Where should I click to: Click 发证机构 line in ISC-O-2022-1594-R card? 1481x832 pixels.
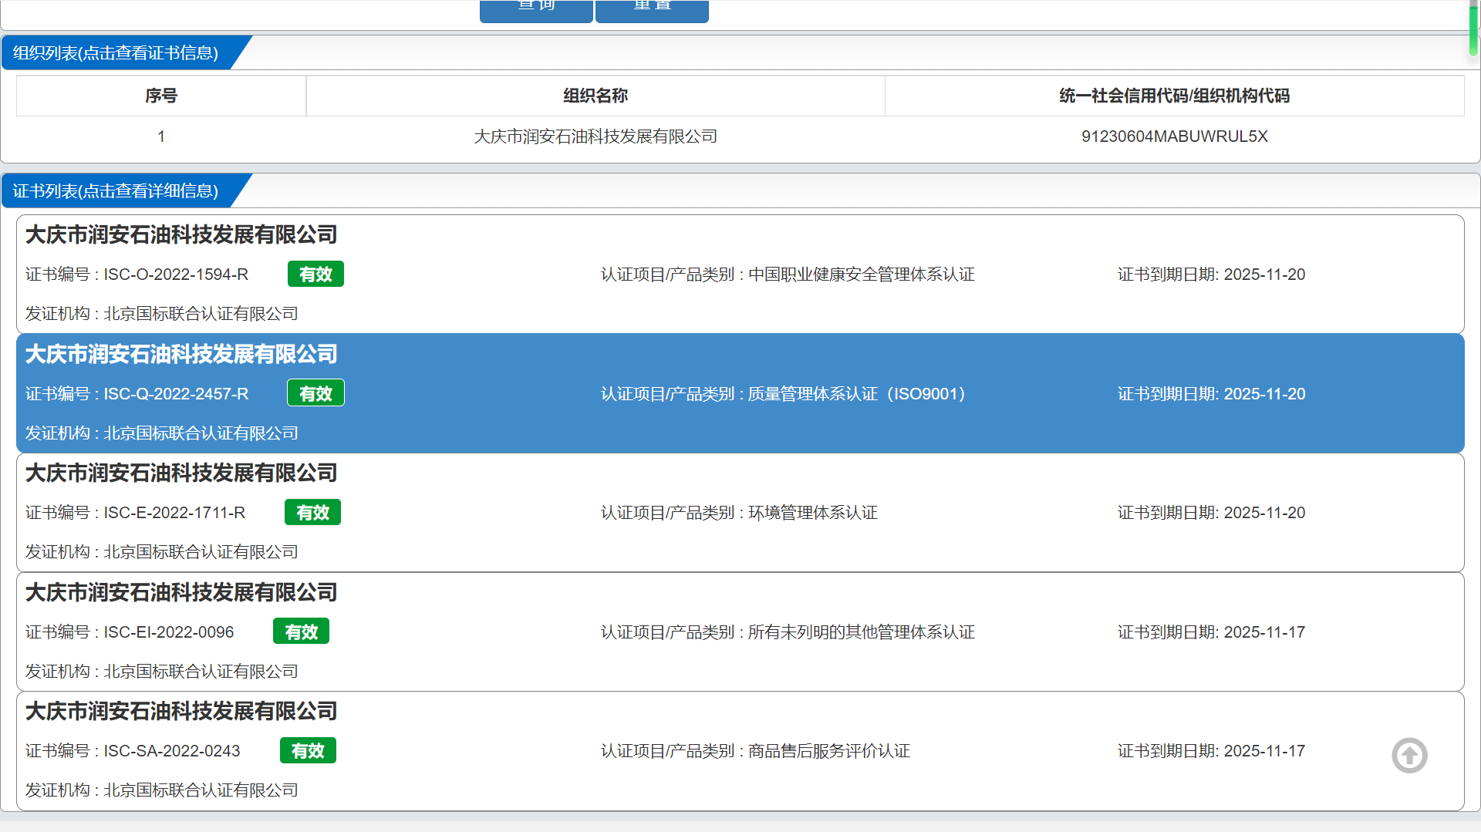[161, 314]
